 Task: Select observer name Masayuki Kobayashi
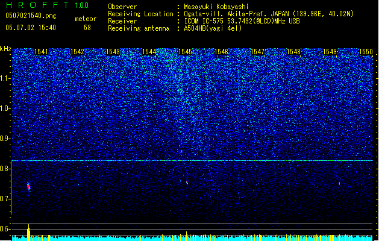216,7
